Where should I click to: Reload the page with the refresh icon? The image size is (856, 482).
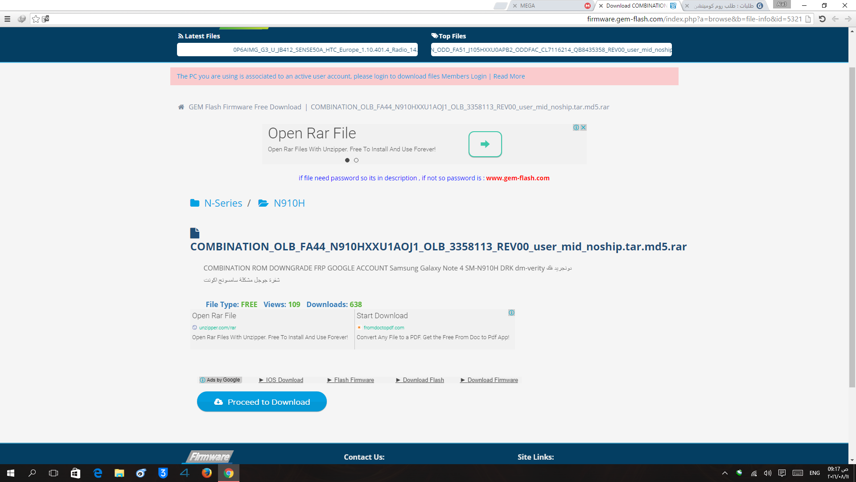822,19
